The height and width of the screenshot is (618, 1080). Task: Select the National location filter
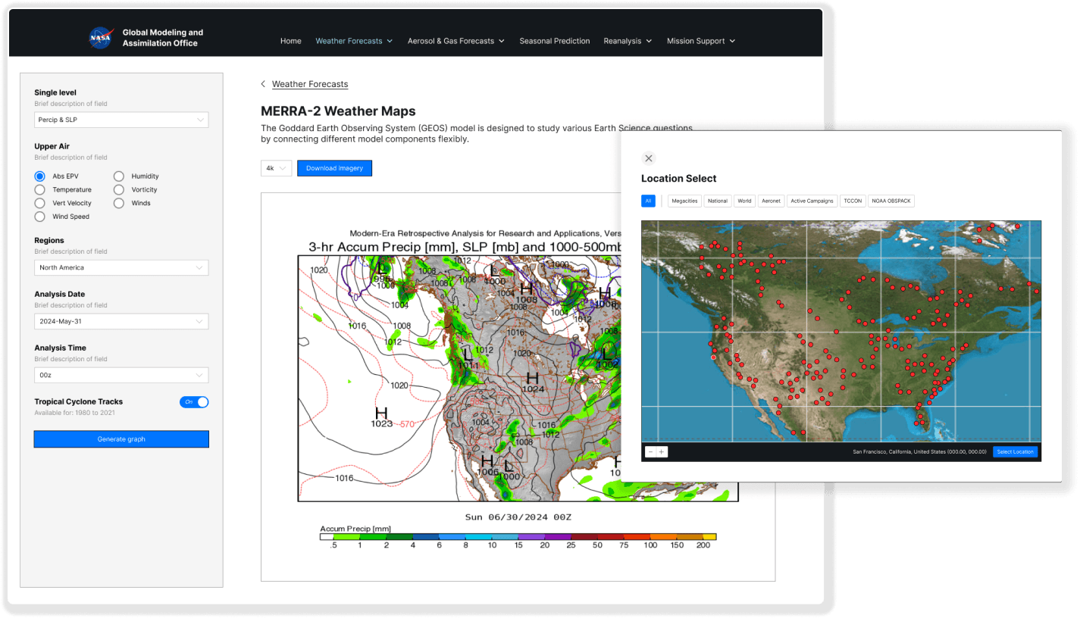(x=718, y=201)
